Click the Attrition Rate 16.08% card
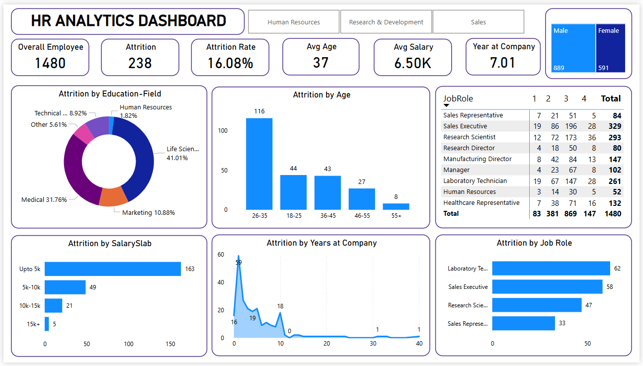This screenshot has width=643, height=366. (230, 57)
